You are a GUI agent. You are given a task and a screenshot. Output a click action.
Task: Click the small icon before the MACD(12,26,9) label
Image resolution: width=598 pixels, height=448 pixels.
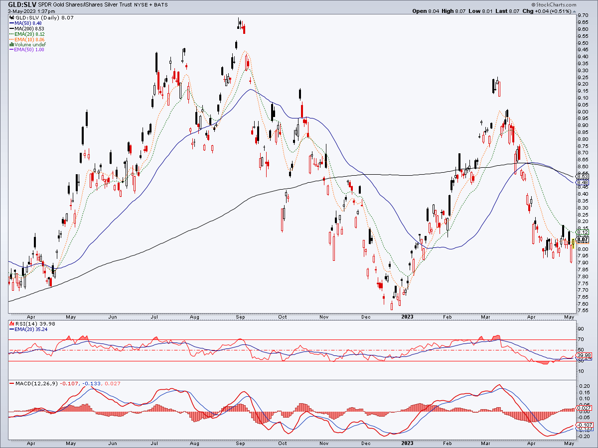12,383
